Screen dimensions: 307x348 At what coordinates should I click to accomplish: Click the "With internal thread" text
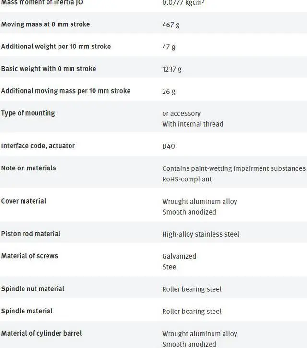[192, 124]
